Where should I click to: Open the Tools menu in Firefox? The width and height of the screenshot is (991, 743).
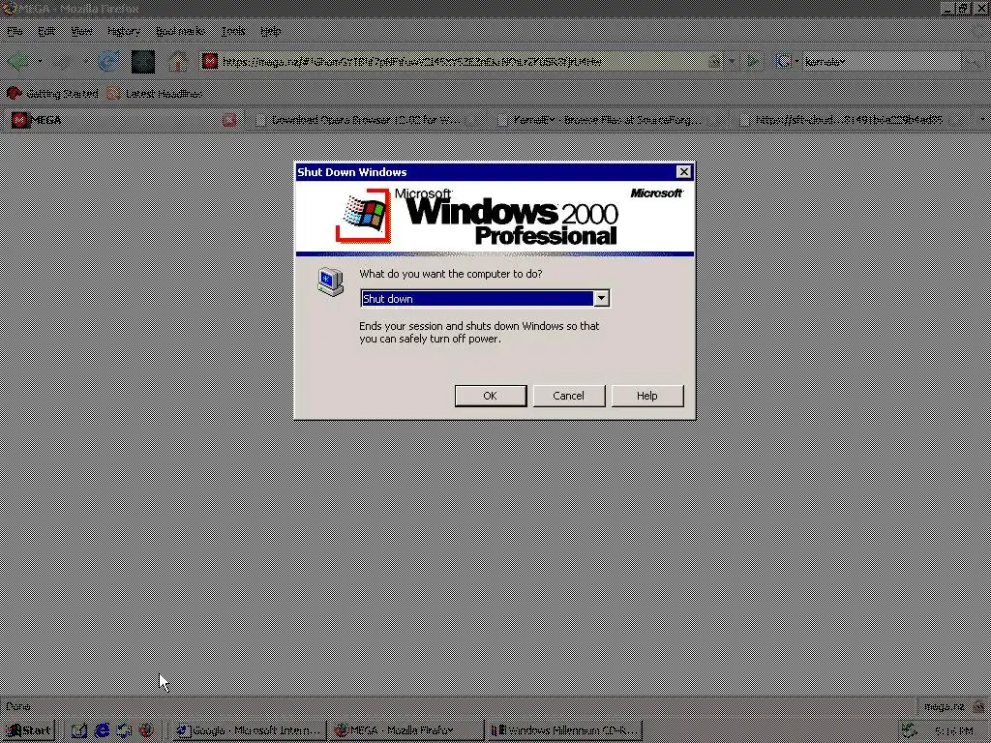(x=233, y=31)
